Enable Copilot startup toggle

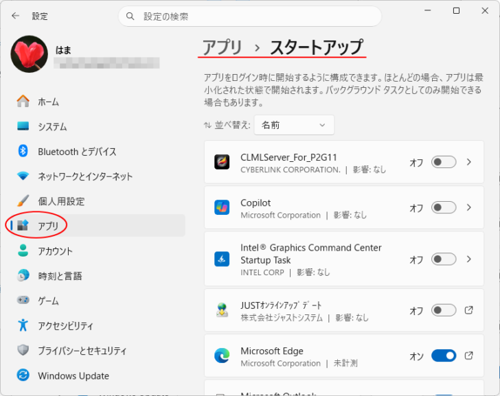444,207
